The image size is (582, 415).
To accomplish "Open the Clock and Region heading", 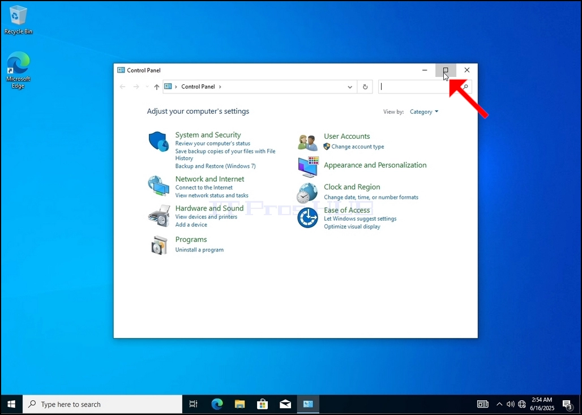I will [x=352, y=187].
